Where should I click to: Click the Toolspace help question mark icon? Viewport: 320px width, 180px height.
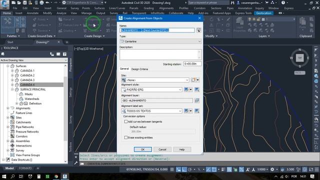pos(64,54)
